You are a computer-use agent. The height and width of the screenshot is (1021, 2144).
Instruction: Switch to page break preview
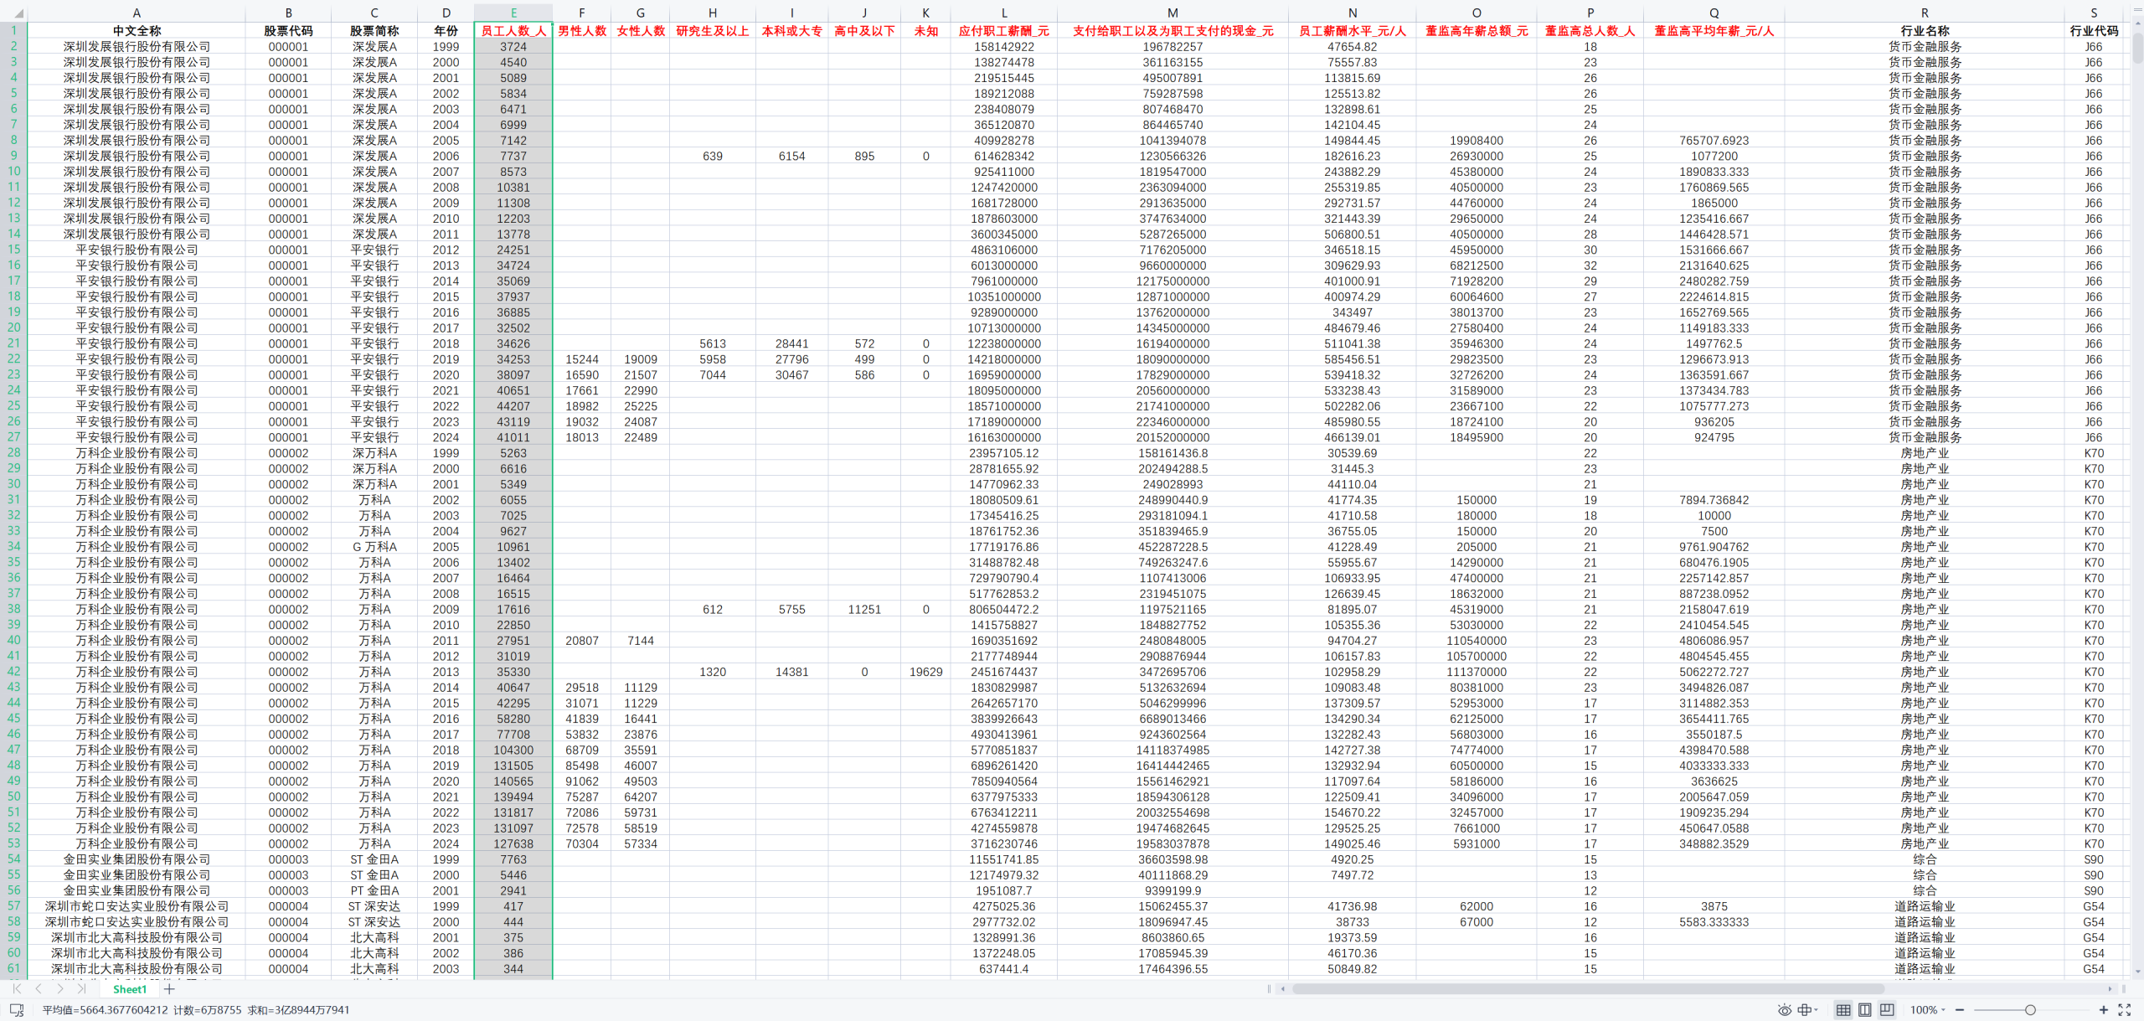(x=1886, y=1009)
